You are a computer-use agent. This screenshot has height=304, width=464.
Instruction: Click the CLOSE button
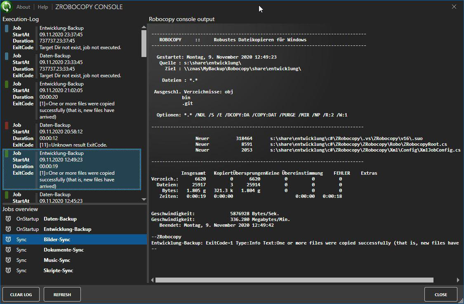[x=441, y=294]
